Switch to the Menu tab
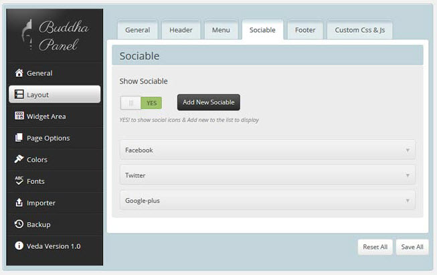This screenshot has width=437, height=275. coord(221,30)
